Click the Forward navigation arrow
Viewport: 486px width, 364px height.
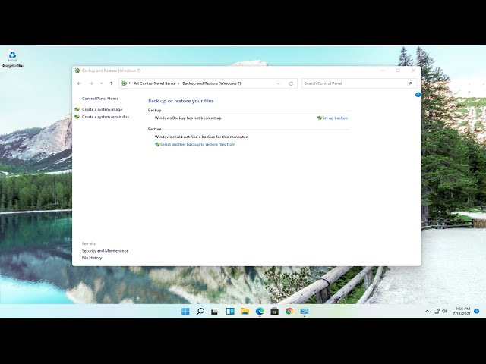coord(91,83)
